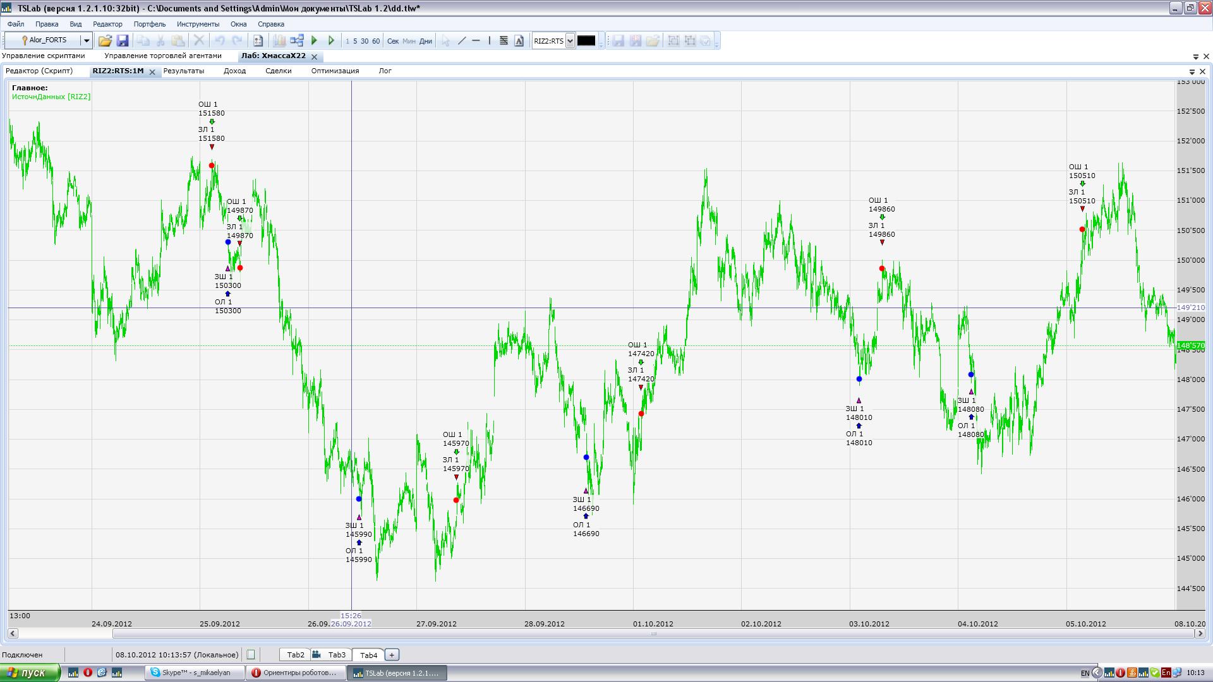Viewport: 1213px width, 682px height.
Task: Expand the Alor_FORTS data source dropdown
Action: [x=87, y=40]
